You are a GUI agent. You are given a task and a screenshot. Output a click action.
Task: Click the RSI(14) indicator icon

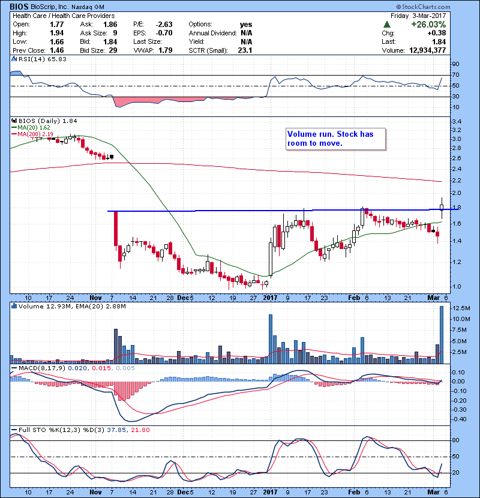coord(14,59)
